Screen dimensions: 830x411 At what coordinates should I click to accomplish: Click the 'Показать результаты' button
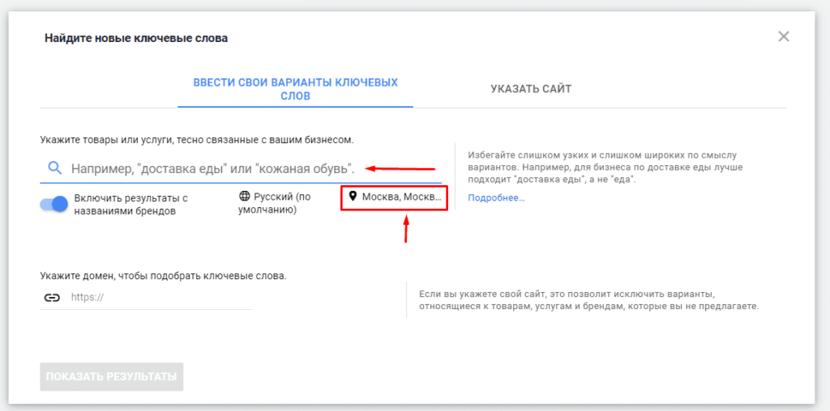(112, 377)
